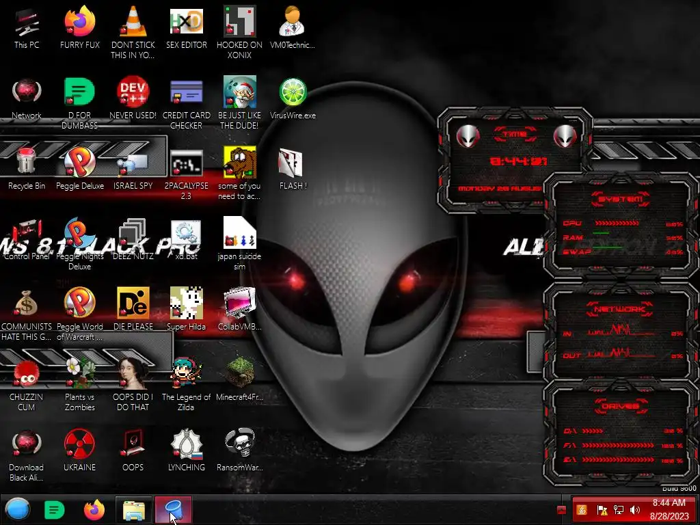Click the active recycle bin taskbar button
This screenshot has width=700, height=525.
coord(174,510)
